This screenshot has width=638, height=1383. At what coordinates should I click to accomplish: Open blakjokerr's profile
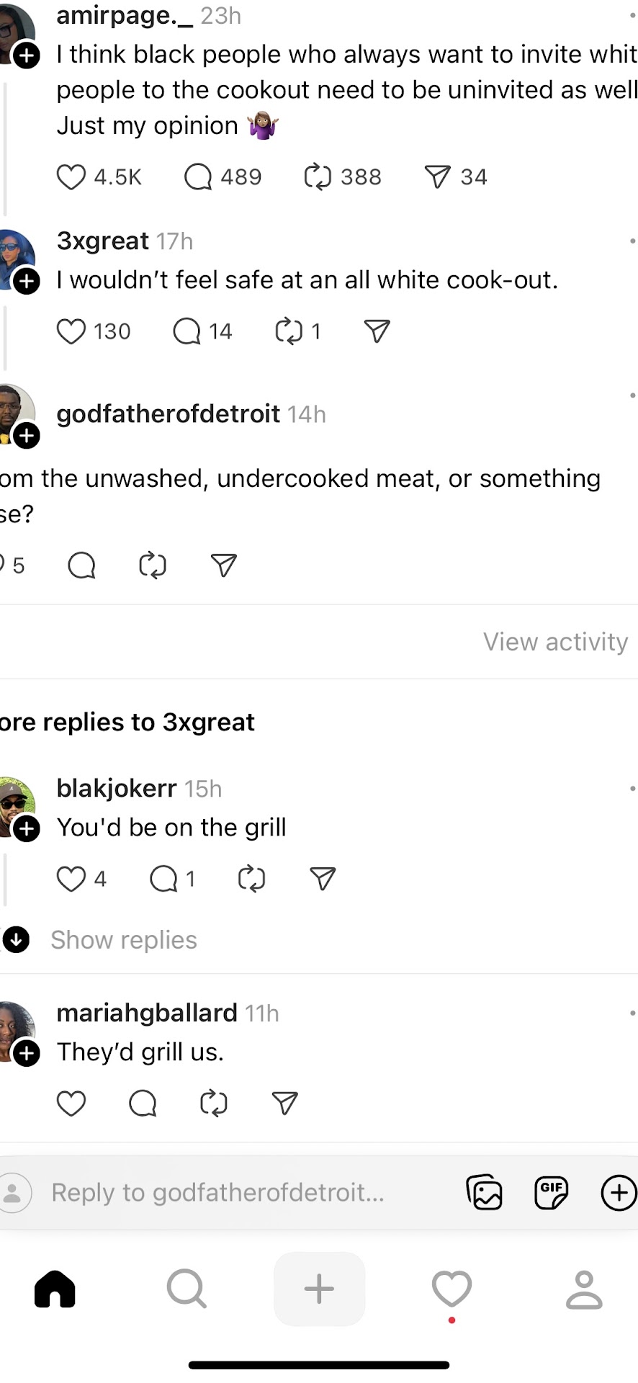116,788
